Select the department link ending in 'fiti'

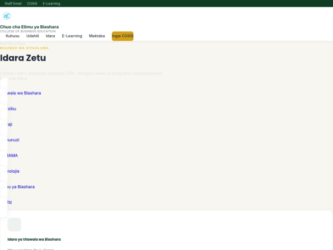click(x=9, y=202)
